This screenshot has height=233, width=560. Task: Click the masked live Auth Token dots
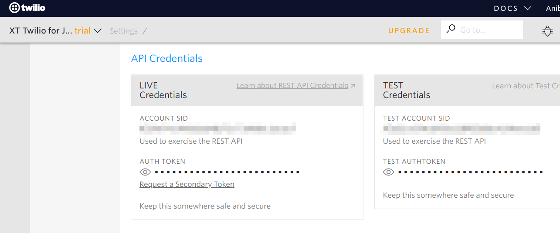(227, 172)
